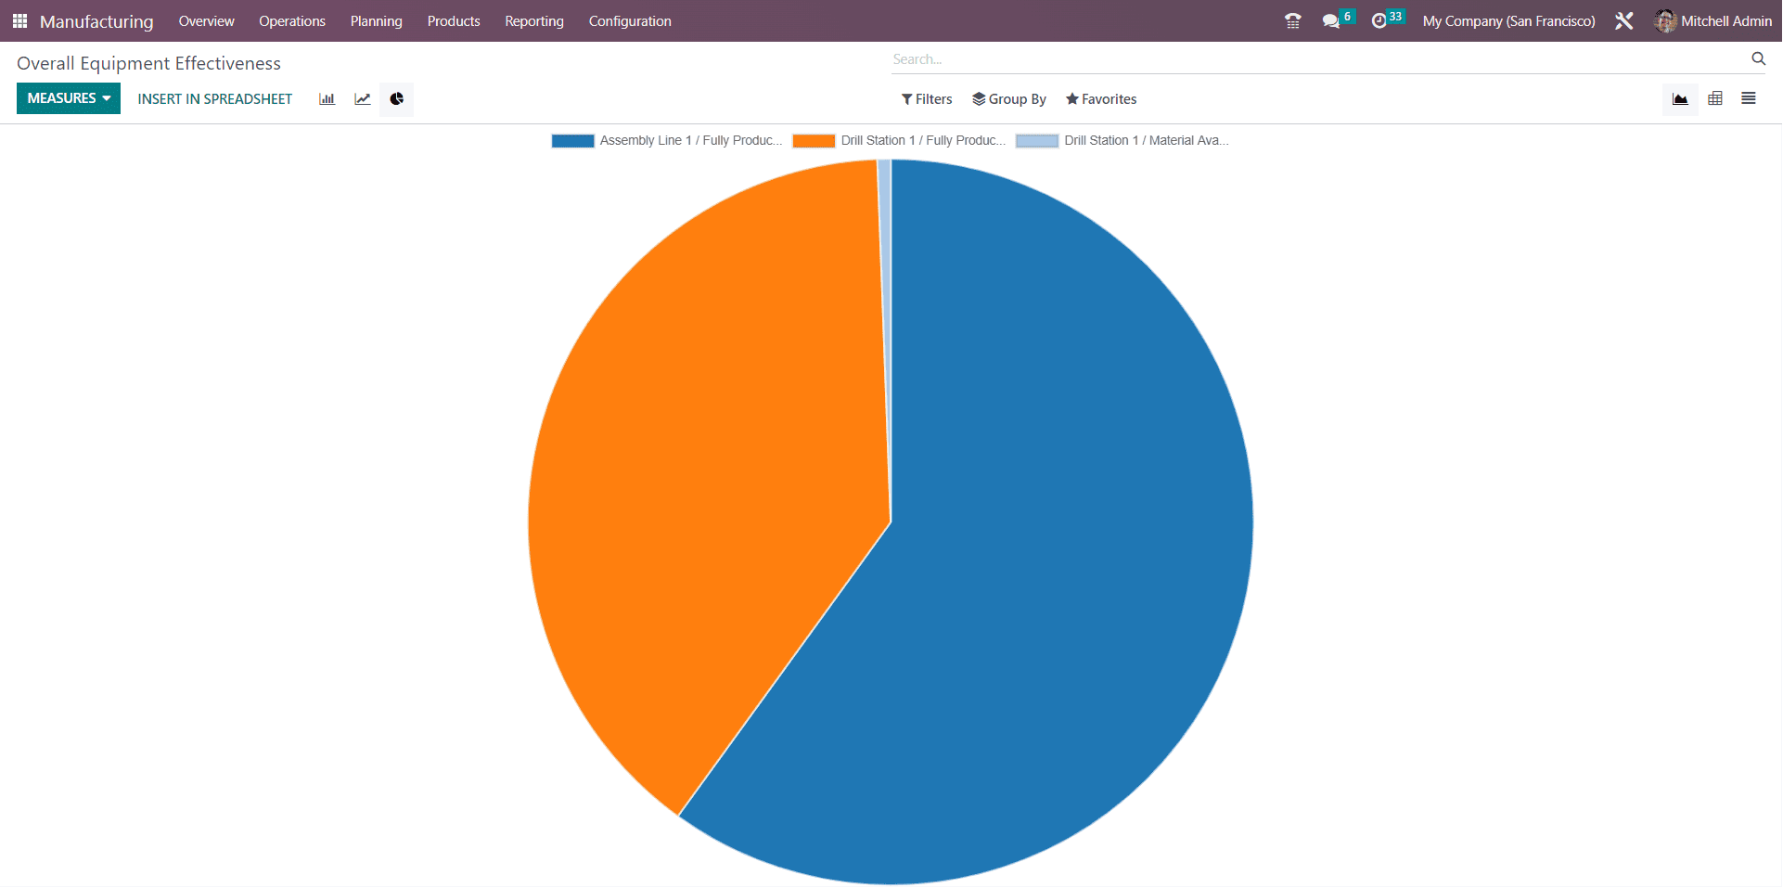The image size is (1783, 888).
Task: Open the Reporting menu
Action: click(x=533, y=20)
